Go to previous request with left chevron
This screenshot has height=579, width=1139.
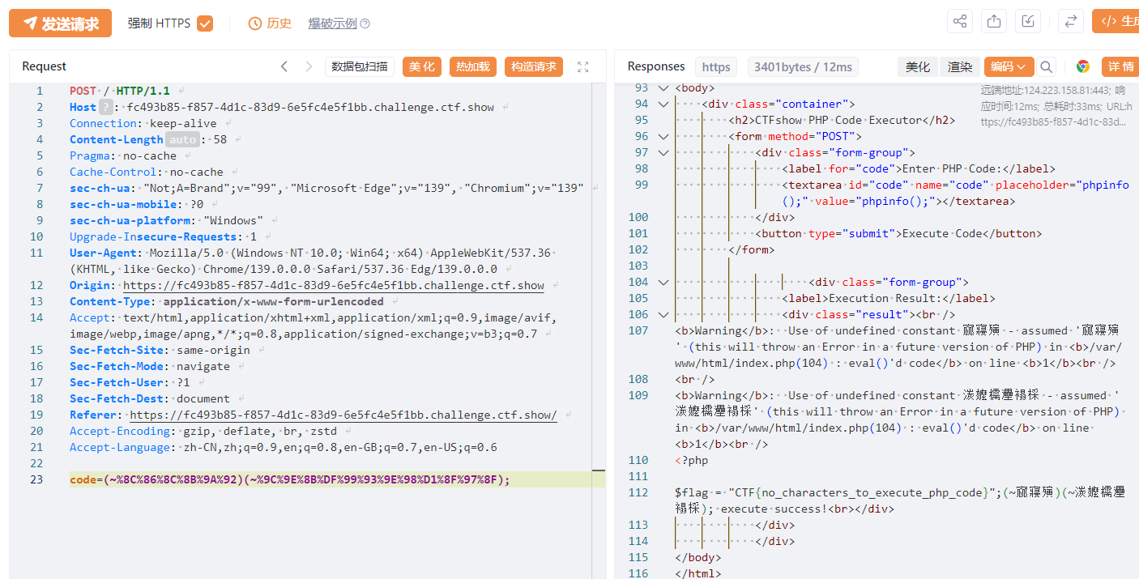(284, 66)
